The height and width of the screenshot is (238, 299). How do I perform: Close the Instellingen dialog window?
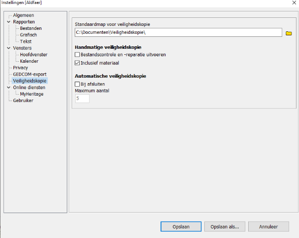click(x=292, y=3)
